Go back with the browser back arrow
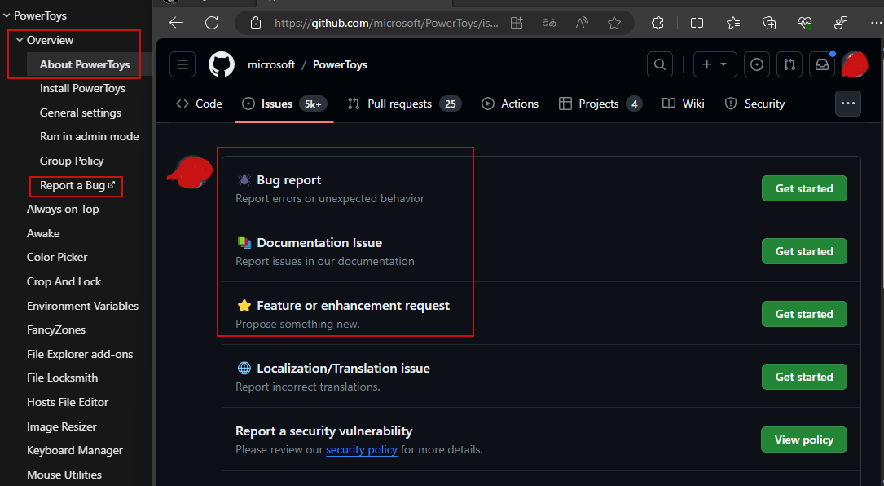 pyautogui.click(x=176, y=23)
